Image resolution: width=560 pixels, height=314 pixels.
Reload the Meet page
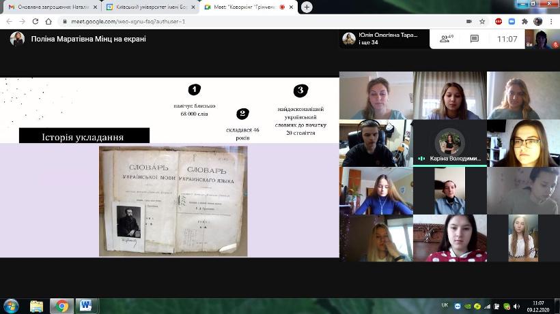(x=36, y=21)
